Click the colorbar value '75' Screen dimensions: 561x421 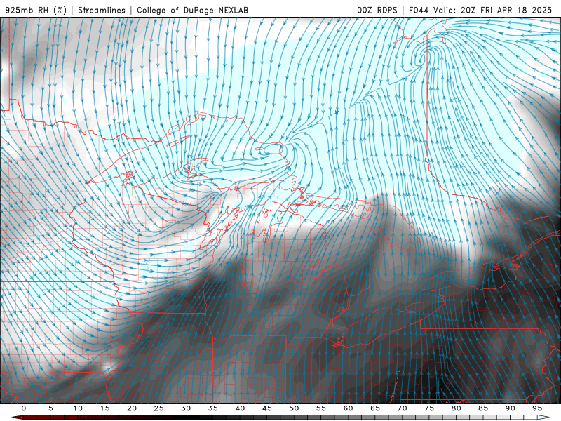click(x=429, y=408)
